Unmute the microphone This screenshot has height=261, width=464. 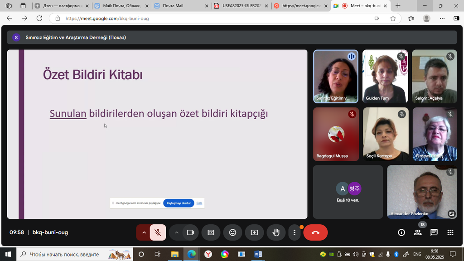coord(158,232)
